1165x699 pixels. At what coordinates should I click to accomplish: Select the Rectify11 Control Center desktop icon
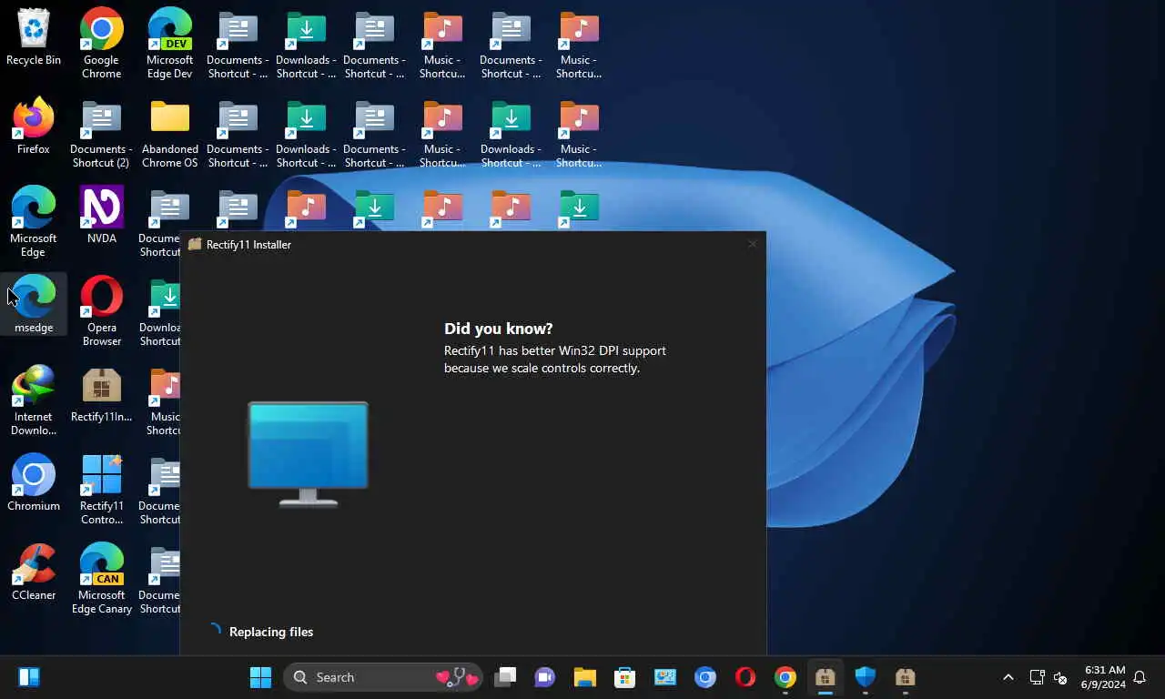101,490
